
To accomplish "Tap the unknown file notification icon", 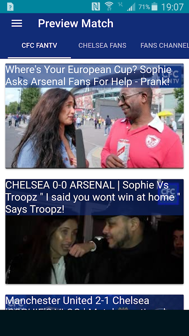I will pos(10,7).
